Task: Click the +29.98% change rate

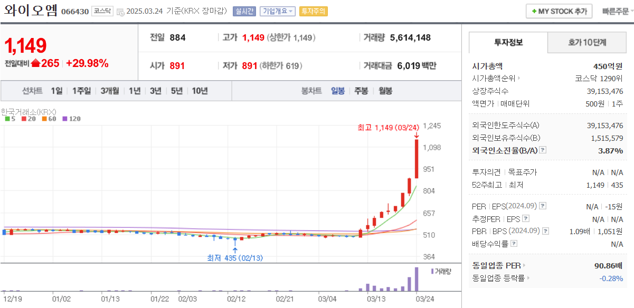Action: [87, 63]
